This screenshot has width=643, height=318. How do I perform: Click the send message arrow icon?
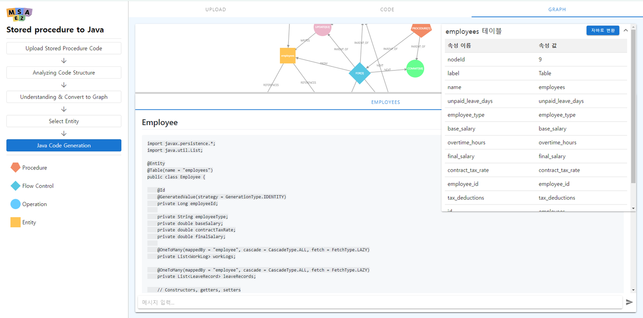tap(629, 302)
